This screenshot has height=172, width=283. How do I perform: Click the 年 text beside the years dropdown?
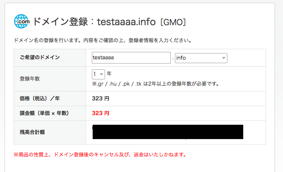click(x=109, y=74)
